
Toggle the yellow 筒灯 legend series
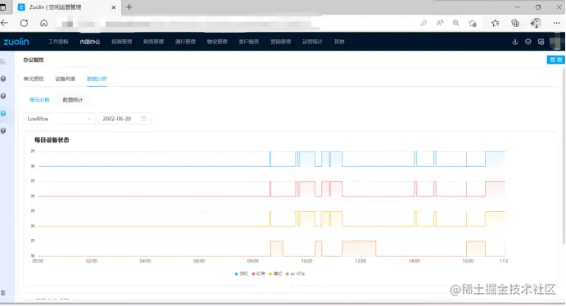(x=275, y=274)
